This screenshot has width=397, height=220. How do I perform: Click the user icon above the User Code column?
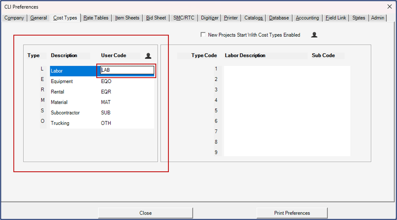tap(148, 55)
